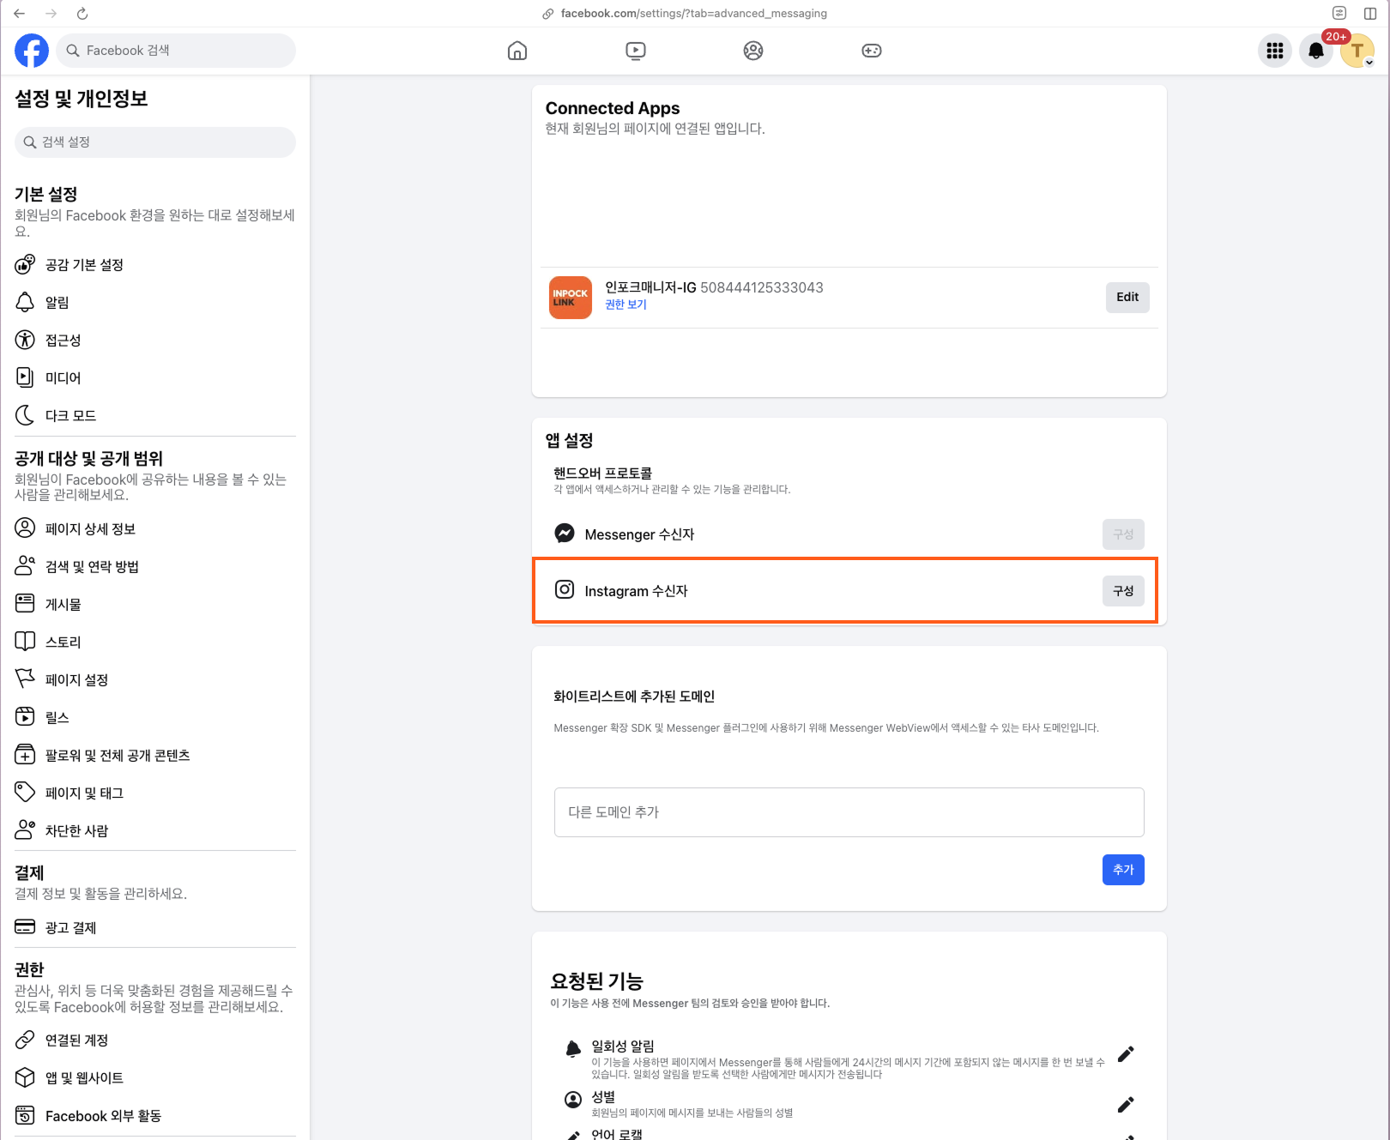The image size is (1390, 1140).
Task: Open the Home feed icon
Action: point(517,51)
